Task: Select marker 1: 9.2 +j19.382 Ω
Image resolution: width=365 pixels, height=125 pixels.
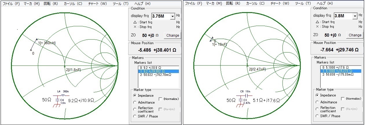Action: click(158, 71)
